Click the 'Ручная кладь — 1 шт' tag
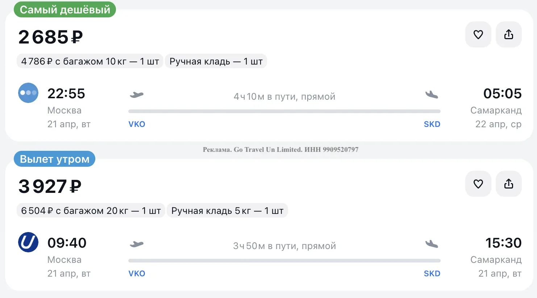This screenshot has height=298, width=537. [216, 61]
